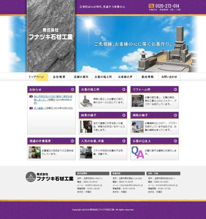Click the header tagline text beside the logo
This screenshot has width=206, height=219.
pyautogui.click(x=102, y=7)
